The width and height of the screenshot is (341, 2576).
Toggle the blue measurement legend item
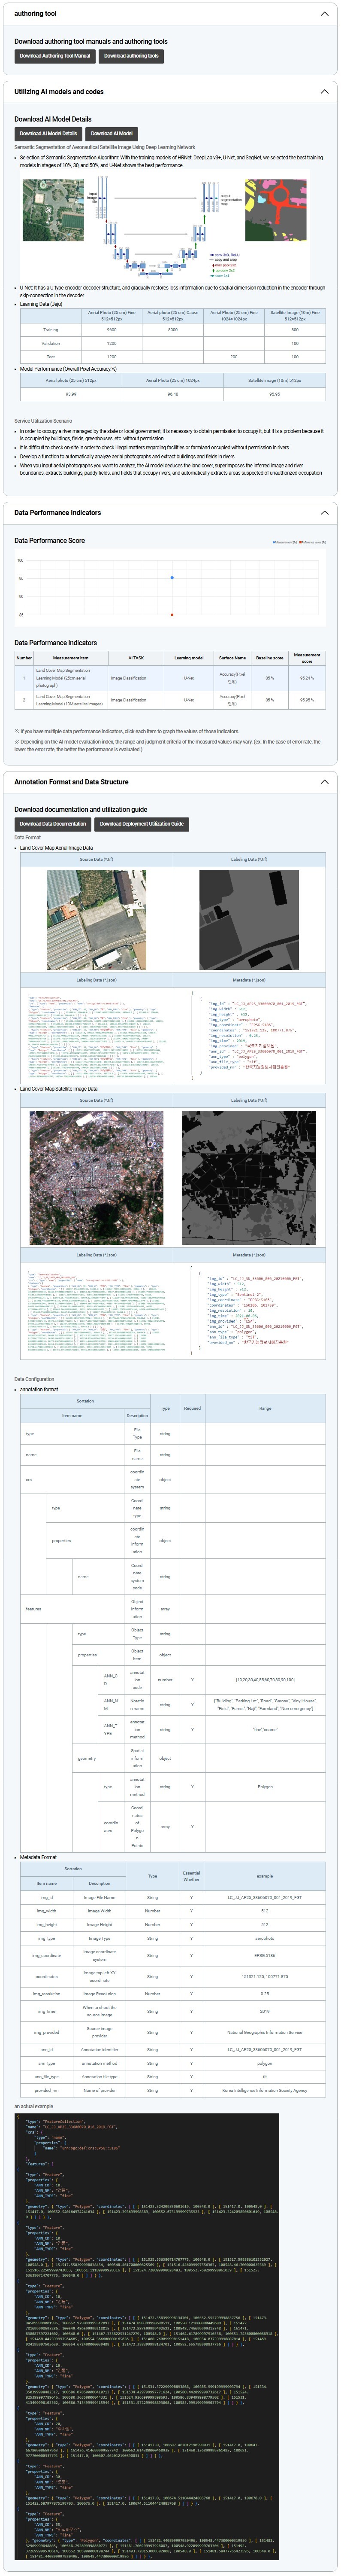[285, 542]
